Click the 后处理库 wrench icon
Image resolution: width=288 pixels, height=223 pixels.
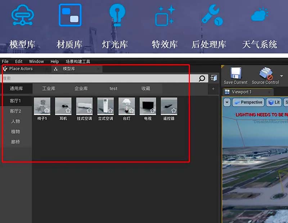(212, 16)
